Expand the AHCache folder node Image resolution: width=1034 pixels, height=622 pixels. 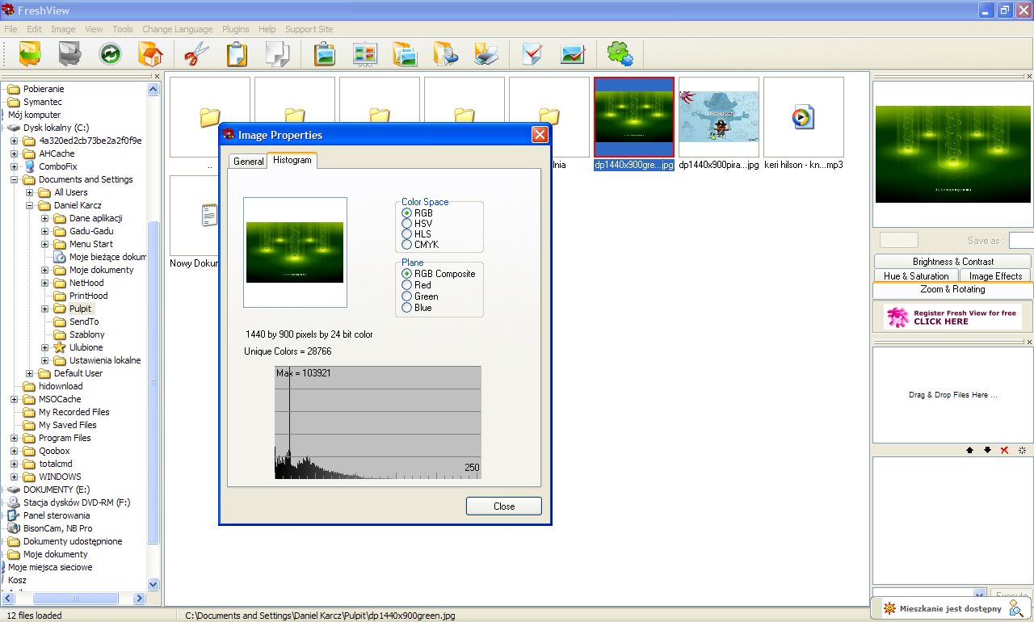15,153
